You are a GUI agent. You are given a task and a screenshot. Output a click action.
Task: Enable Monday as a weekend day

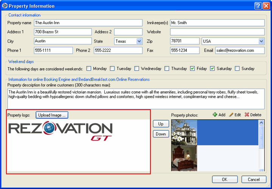coord(89,69)
